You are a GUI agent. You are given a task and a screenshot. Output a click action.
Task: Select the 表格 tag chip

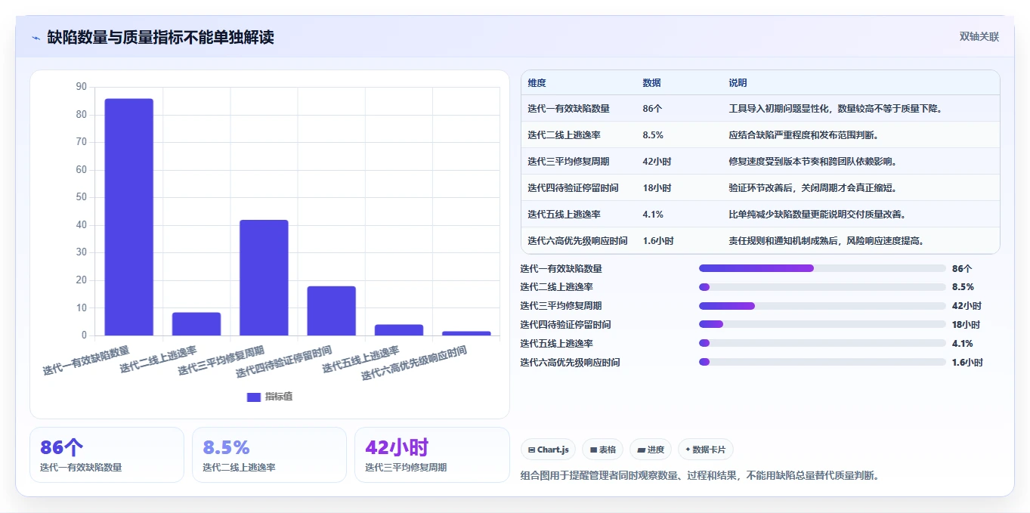pos(602,450)
